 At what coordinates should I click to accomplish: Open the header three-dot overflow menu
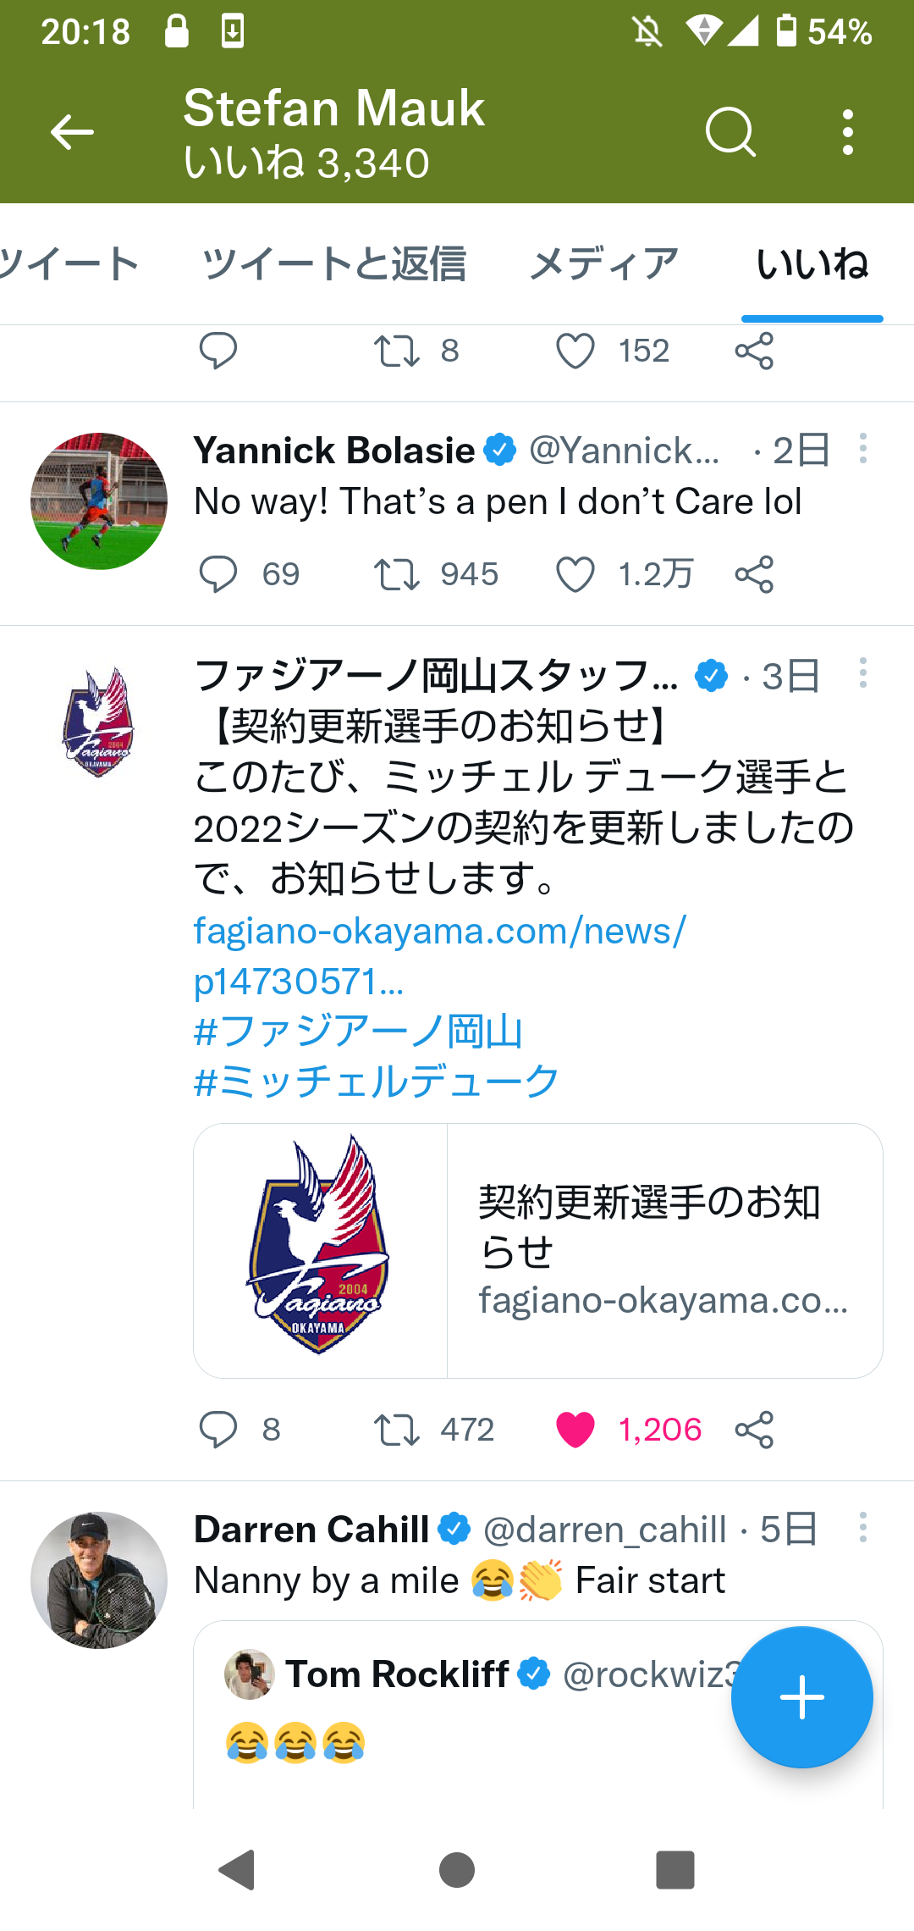(x=848, y=132)
